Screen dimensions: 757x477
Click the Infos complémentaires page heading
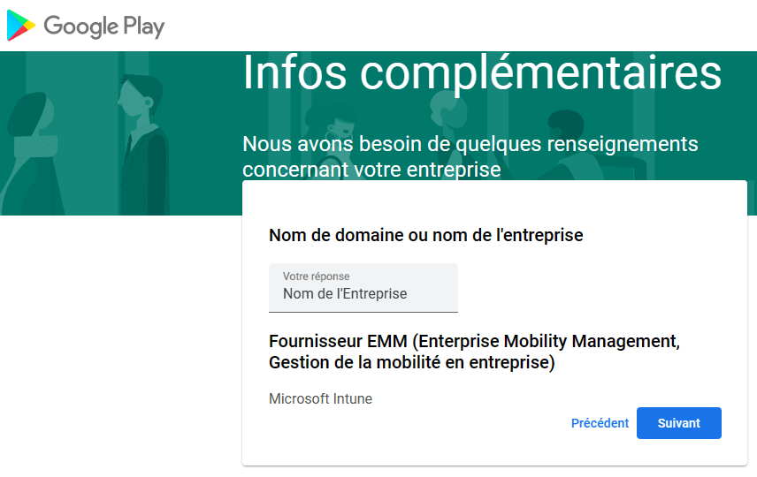point(482,72)
